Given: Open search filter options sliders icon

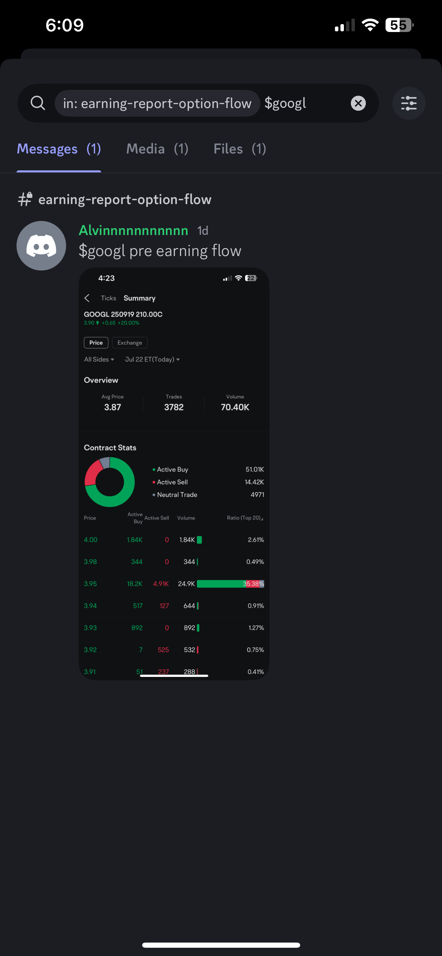Looking at the screenshot, I should click(x=409, y=103).
